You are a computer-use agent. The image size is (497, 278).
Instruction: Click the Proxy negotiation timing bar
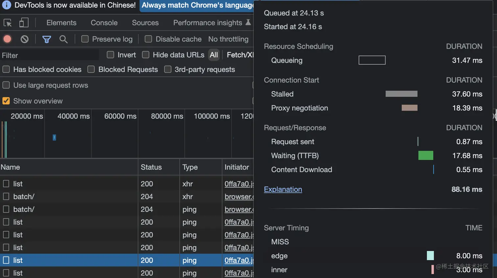coord(410,108)
